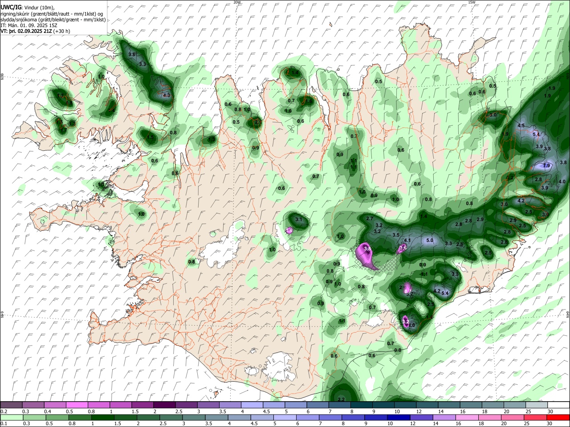The image size is (570, 427).
Task: Select the 15W longitude label at the top
Action: pos(472,2)
